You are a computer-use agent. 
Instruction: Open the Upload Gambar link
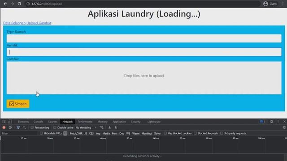pyautogui.click(x=39, y=23)
